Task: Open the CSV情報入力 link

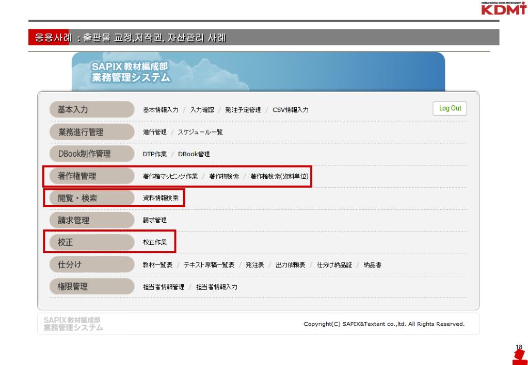Action: coord(290,110)
